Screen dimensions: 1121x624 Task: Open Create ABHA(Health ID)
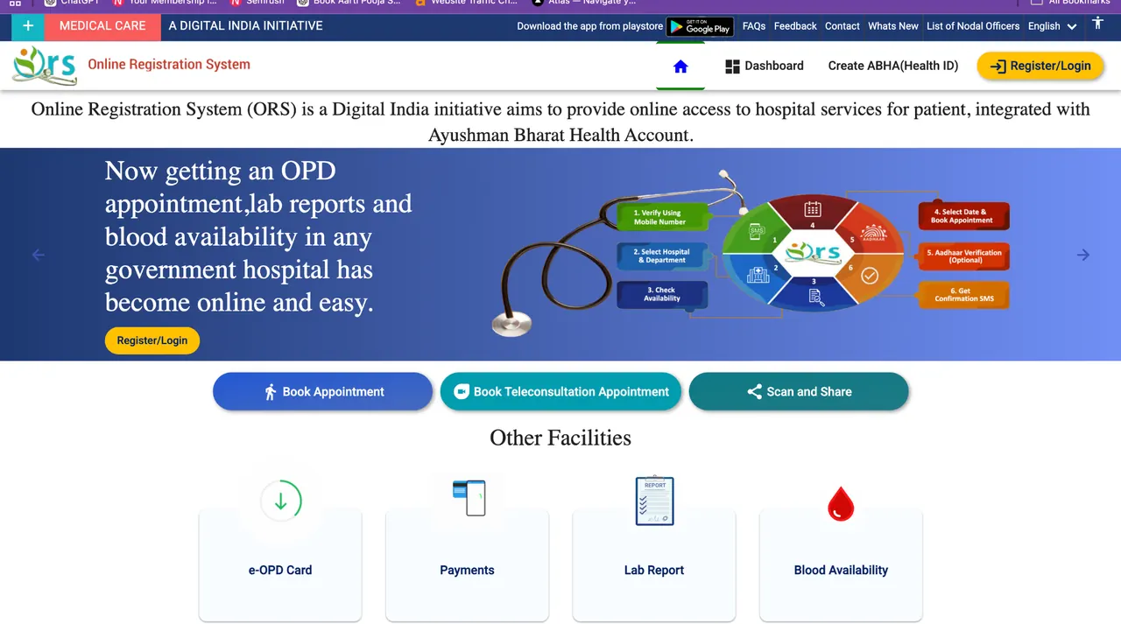tap(893, 66)
